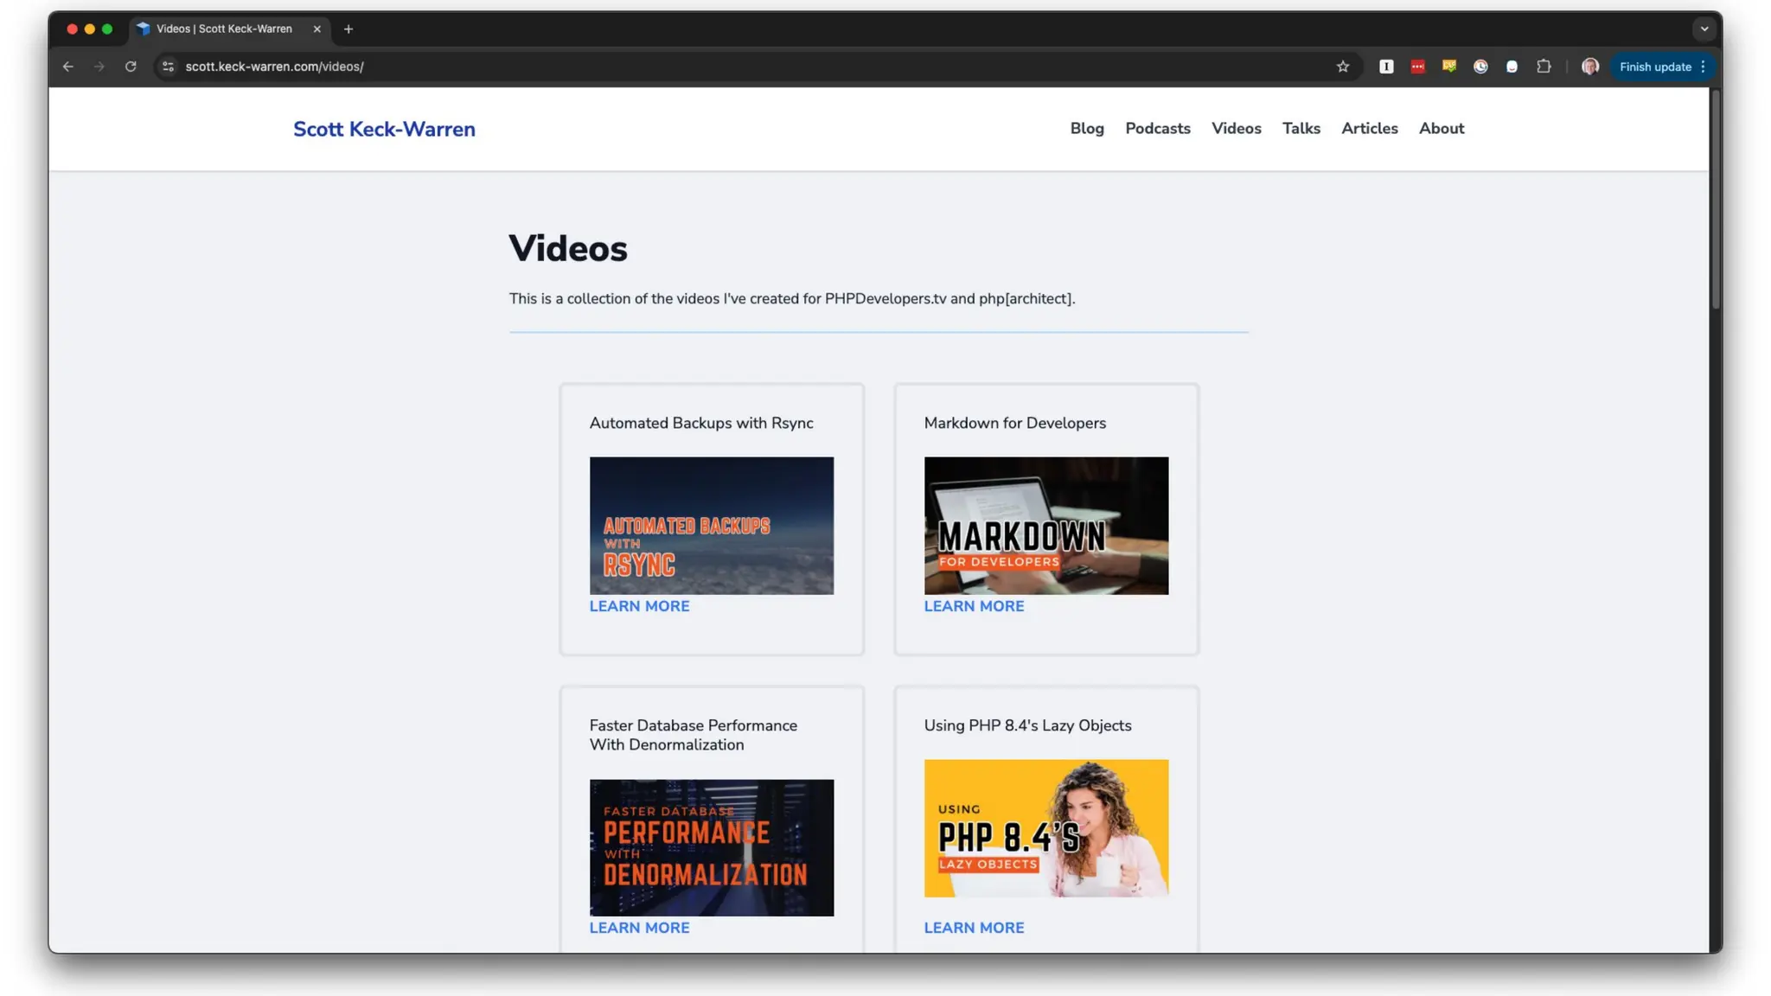1771x996 pixels.
Task: Open site information icon in address bar
Action: pos(169,67)
